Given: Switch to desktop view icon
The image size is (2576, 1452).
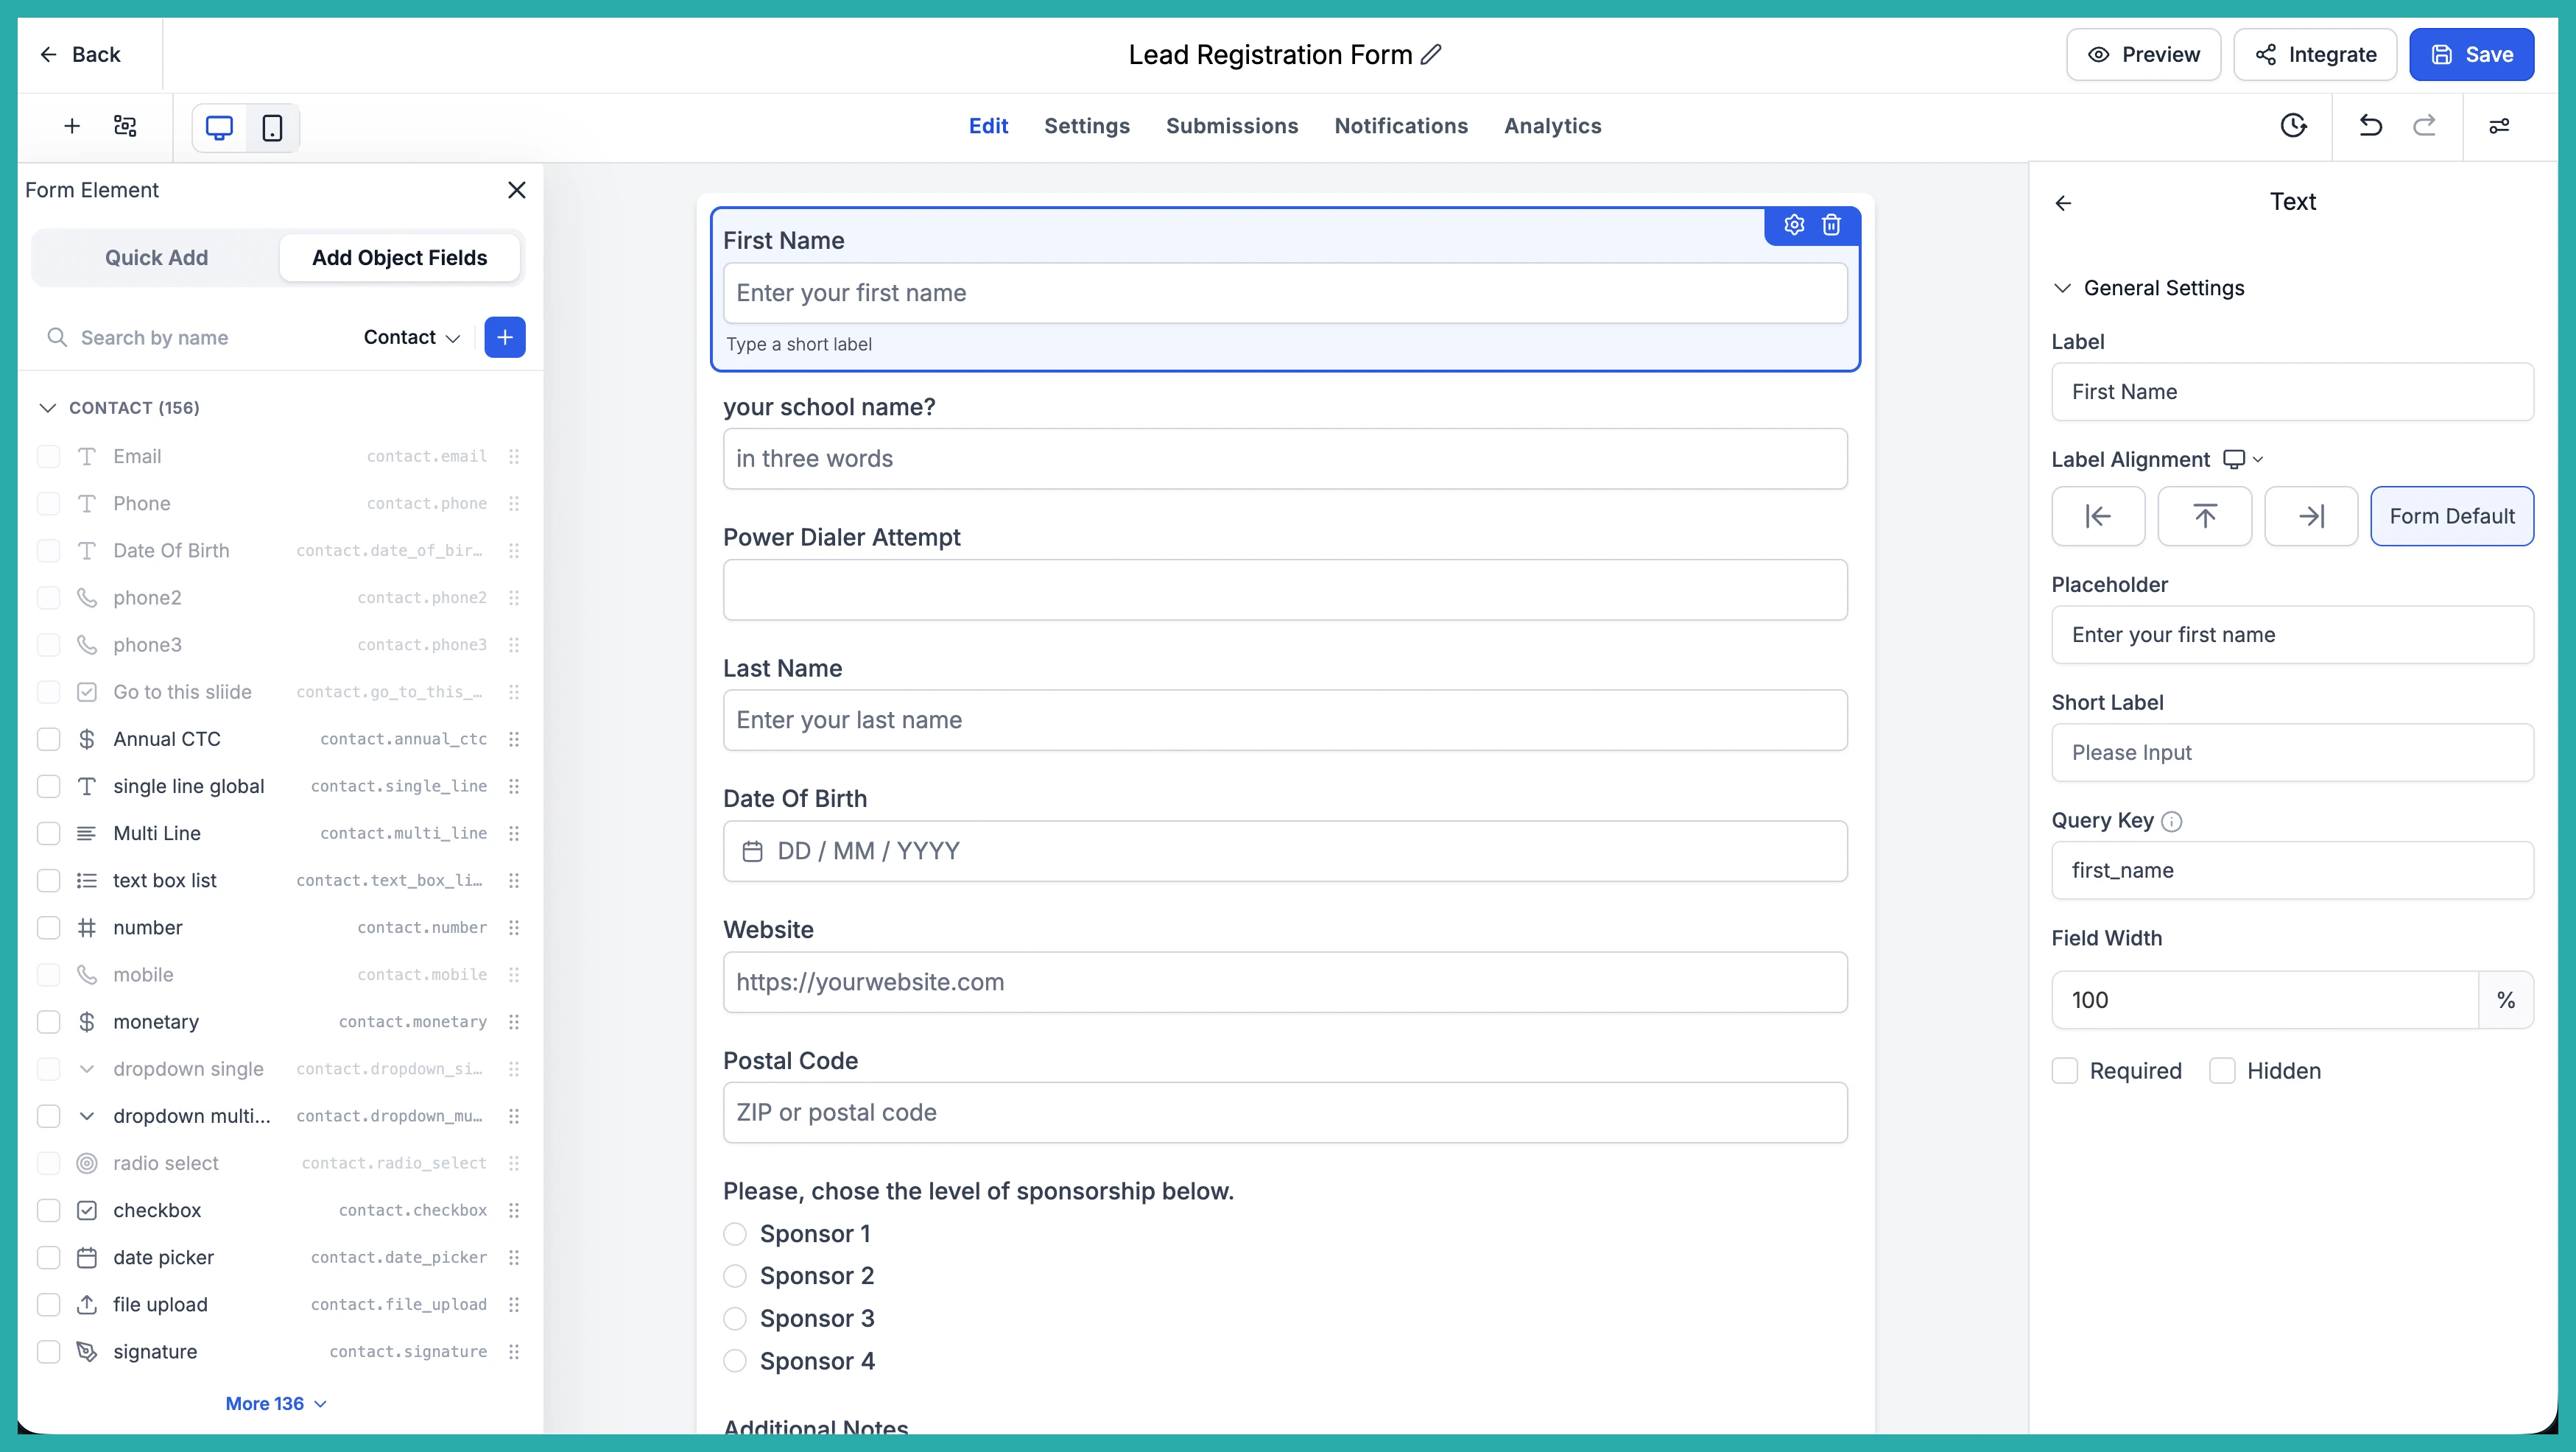Looking at the screenshot, I should [x=219, y=127].
